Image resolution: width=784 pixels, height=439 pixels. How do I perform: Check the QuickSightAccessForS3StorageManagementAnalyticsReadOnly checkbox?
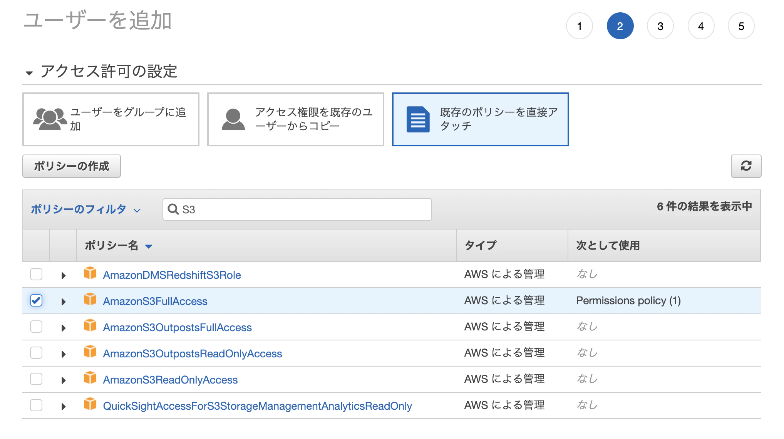click(x=36, y=405)
